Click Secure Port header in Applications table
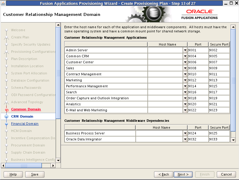239x180 pixels. 219,44
